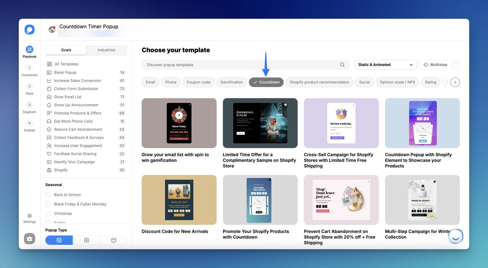The width and height of the screenshot is (488, 268).
Task: Select Back to School seasonal option
Action: [x=48, y=194]
